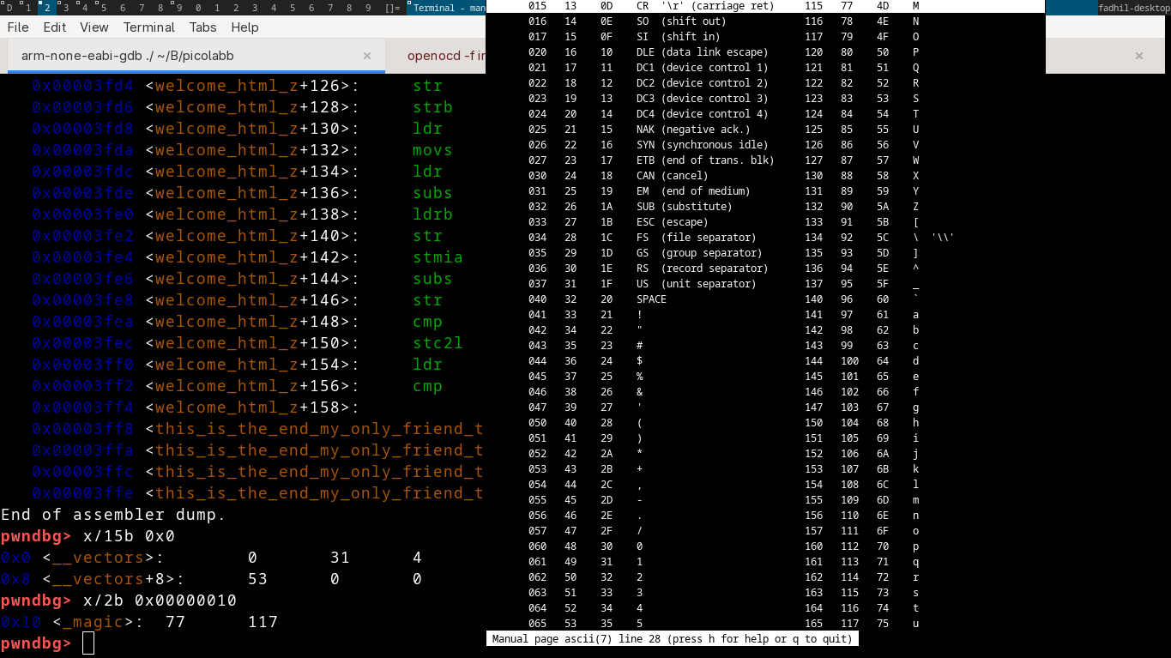
Task: Open the Edit menu
Action: click(x=55, y=27)
